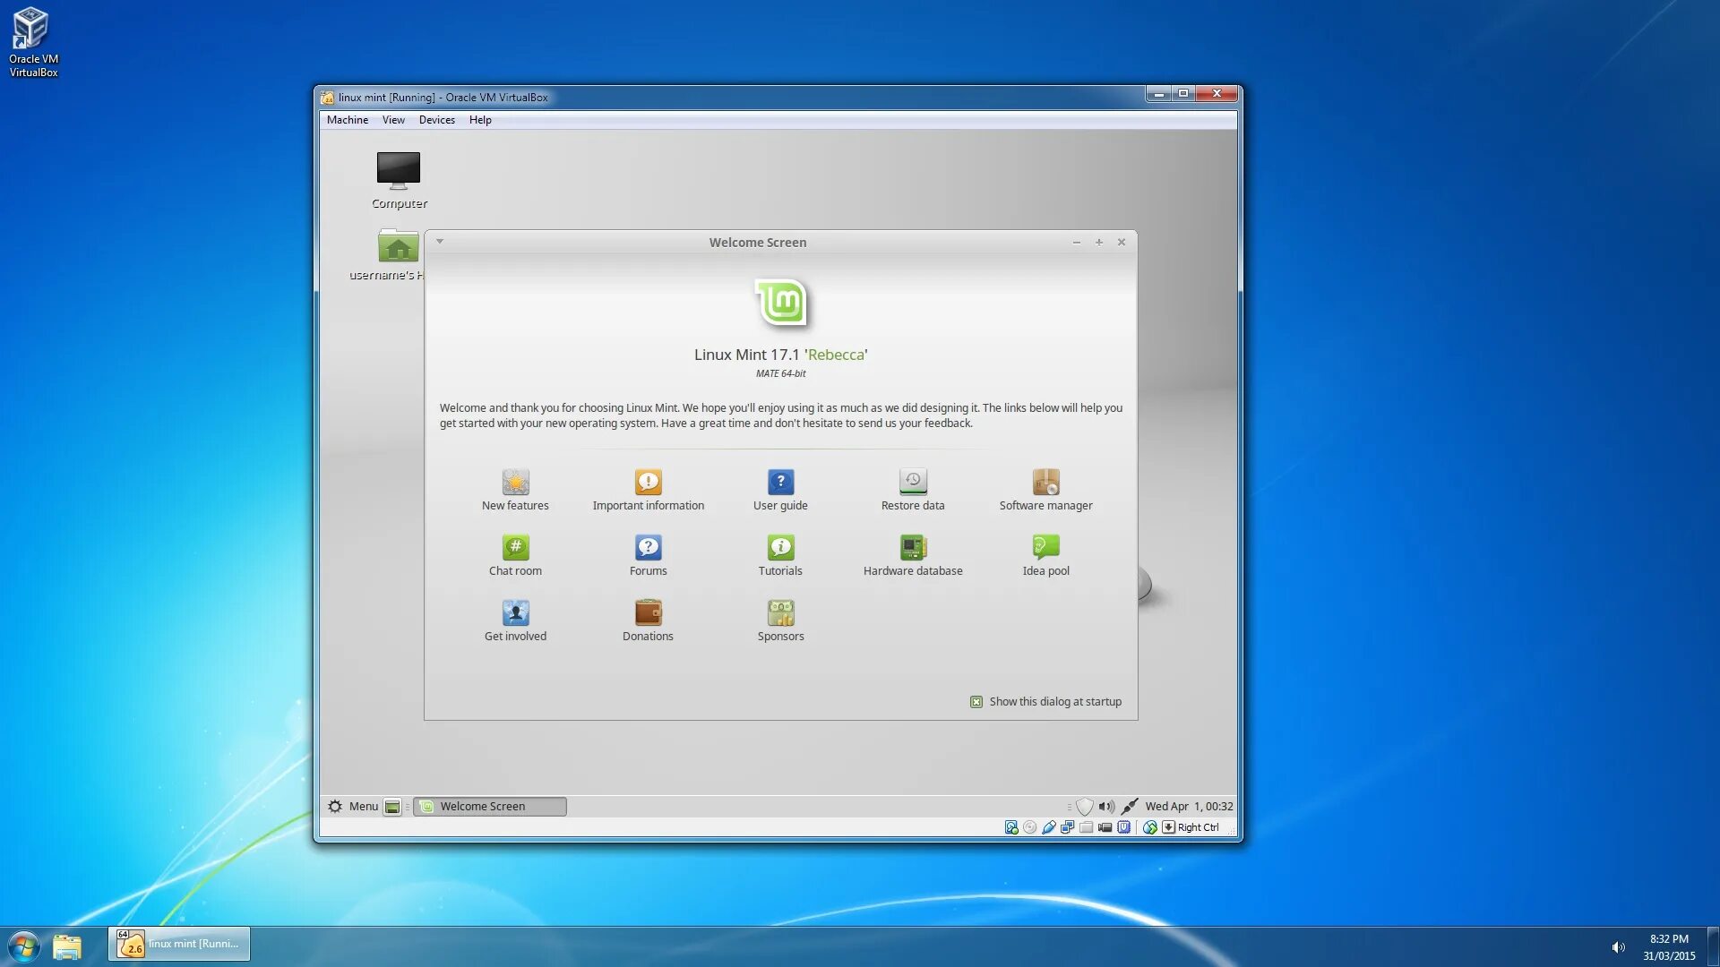Open the Devices menu
This screenshot has width=1720, height=967.
(437, 120)
